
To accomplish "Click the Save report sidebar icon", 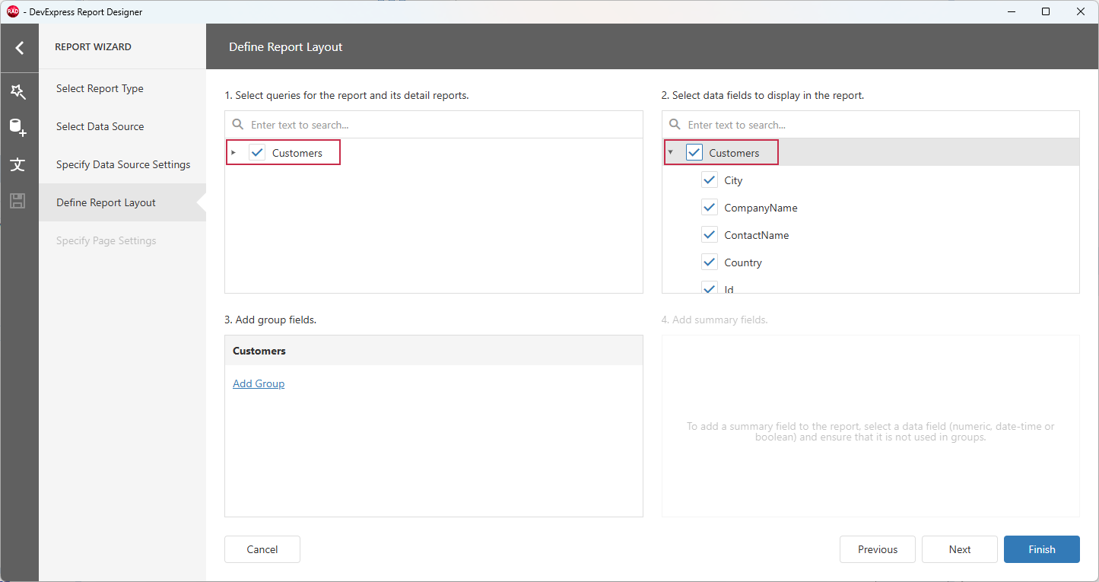I will pos(19,201).
